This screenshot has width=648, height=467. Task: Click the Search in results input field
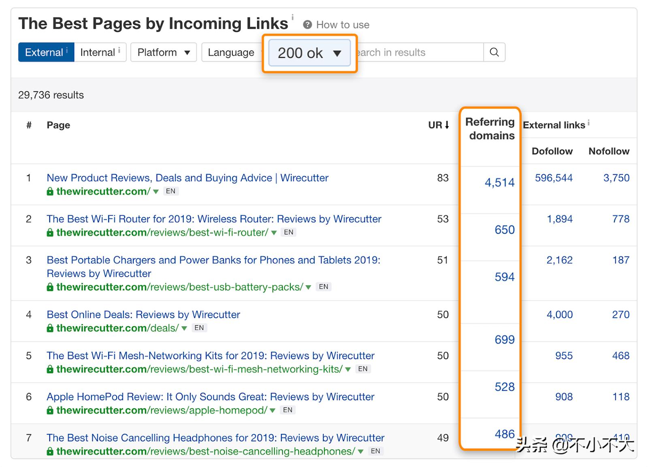(417, 52)
